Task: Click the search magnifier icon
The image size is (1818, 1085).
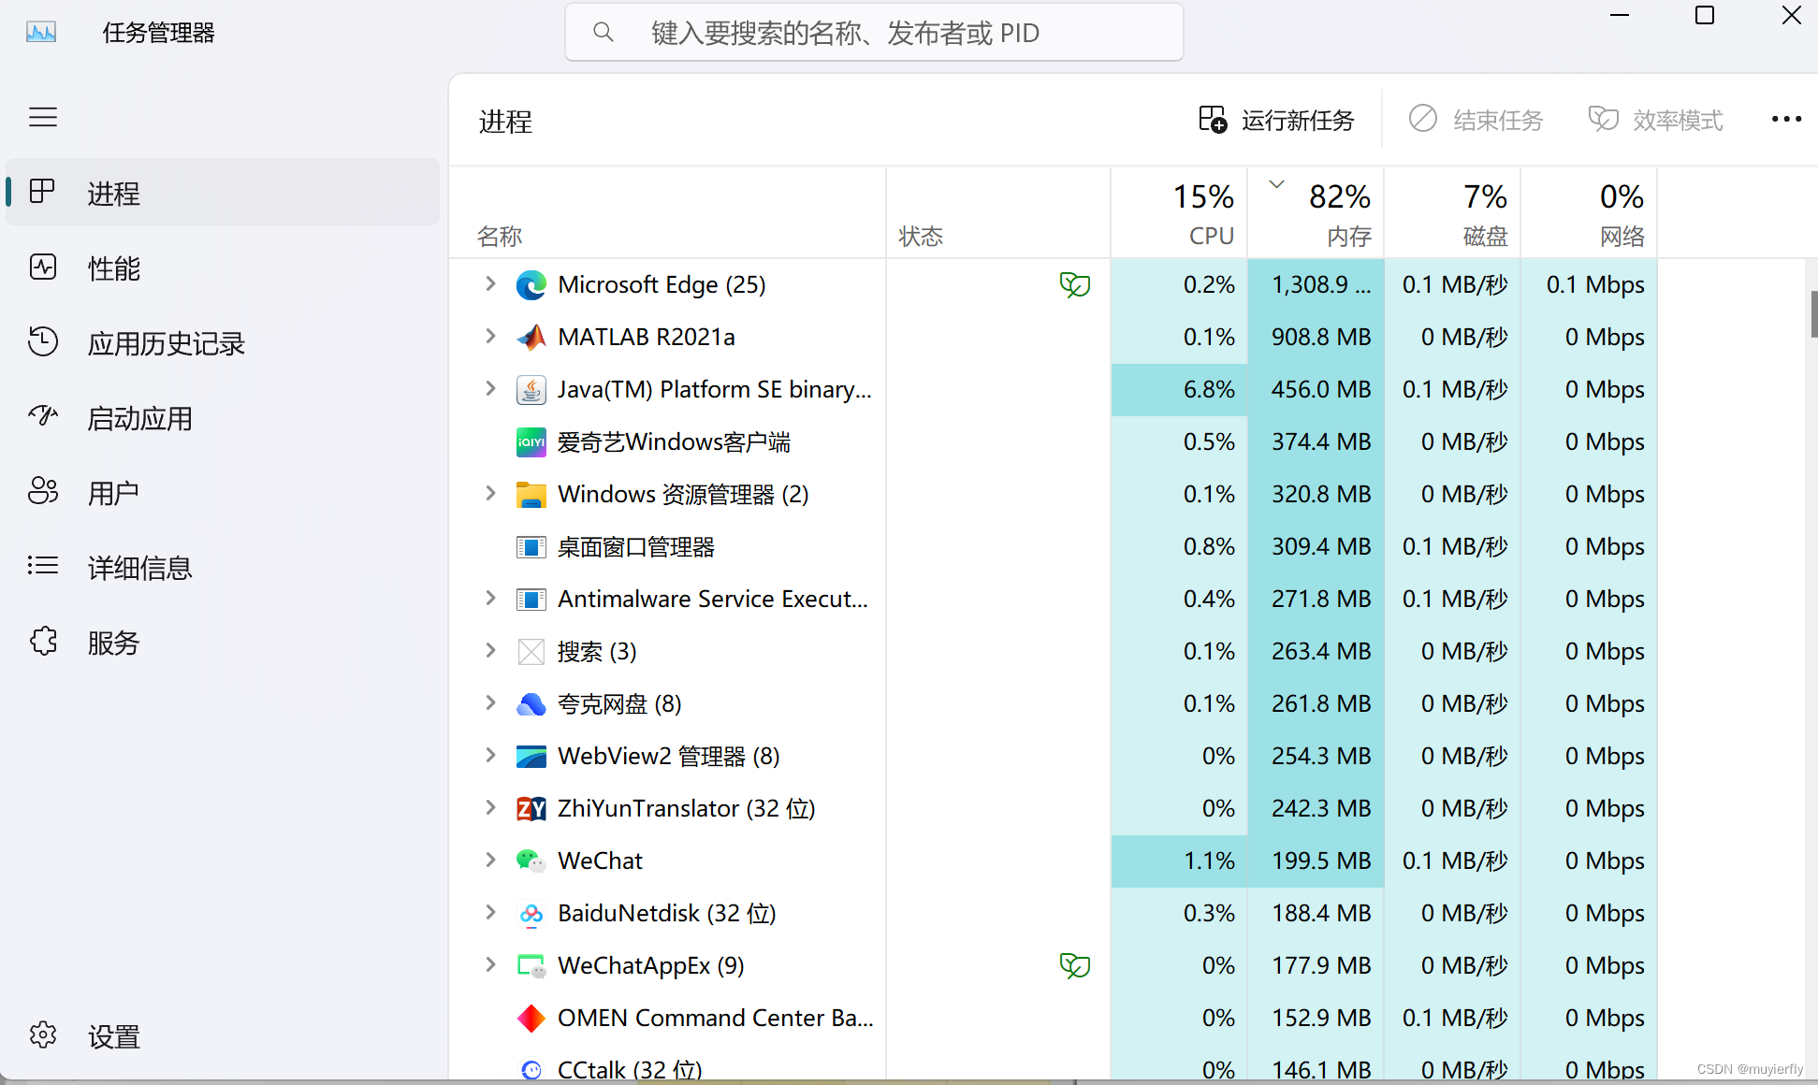Action: tap(604, 33)
